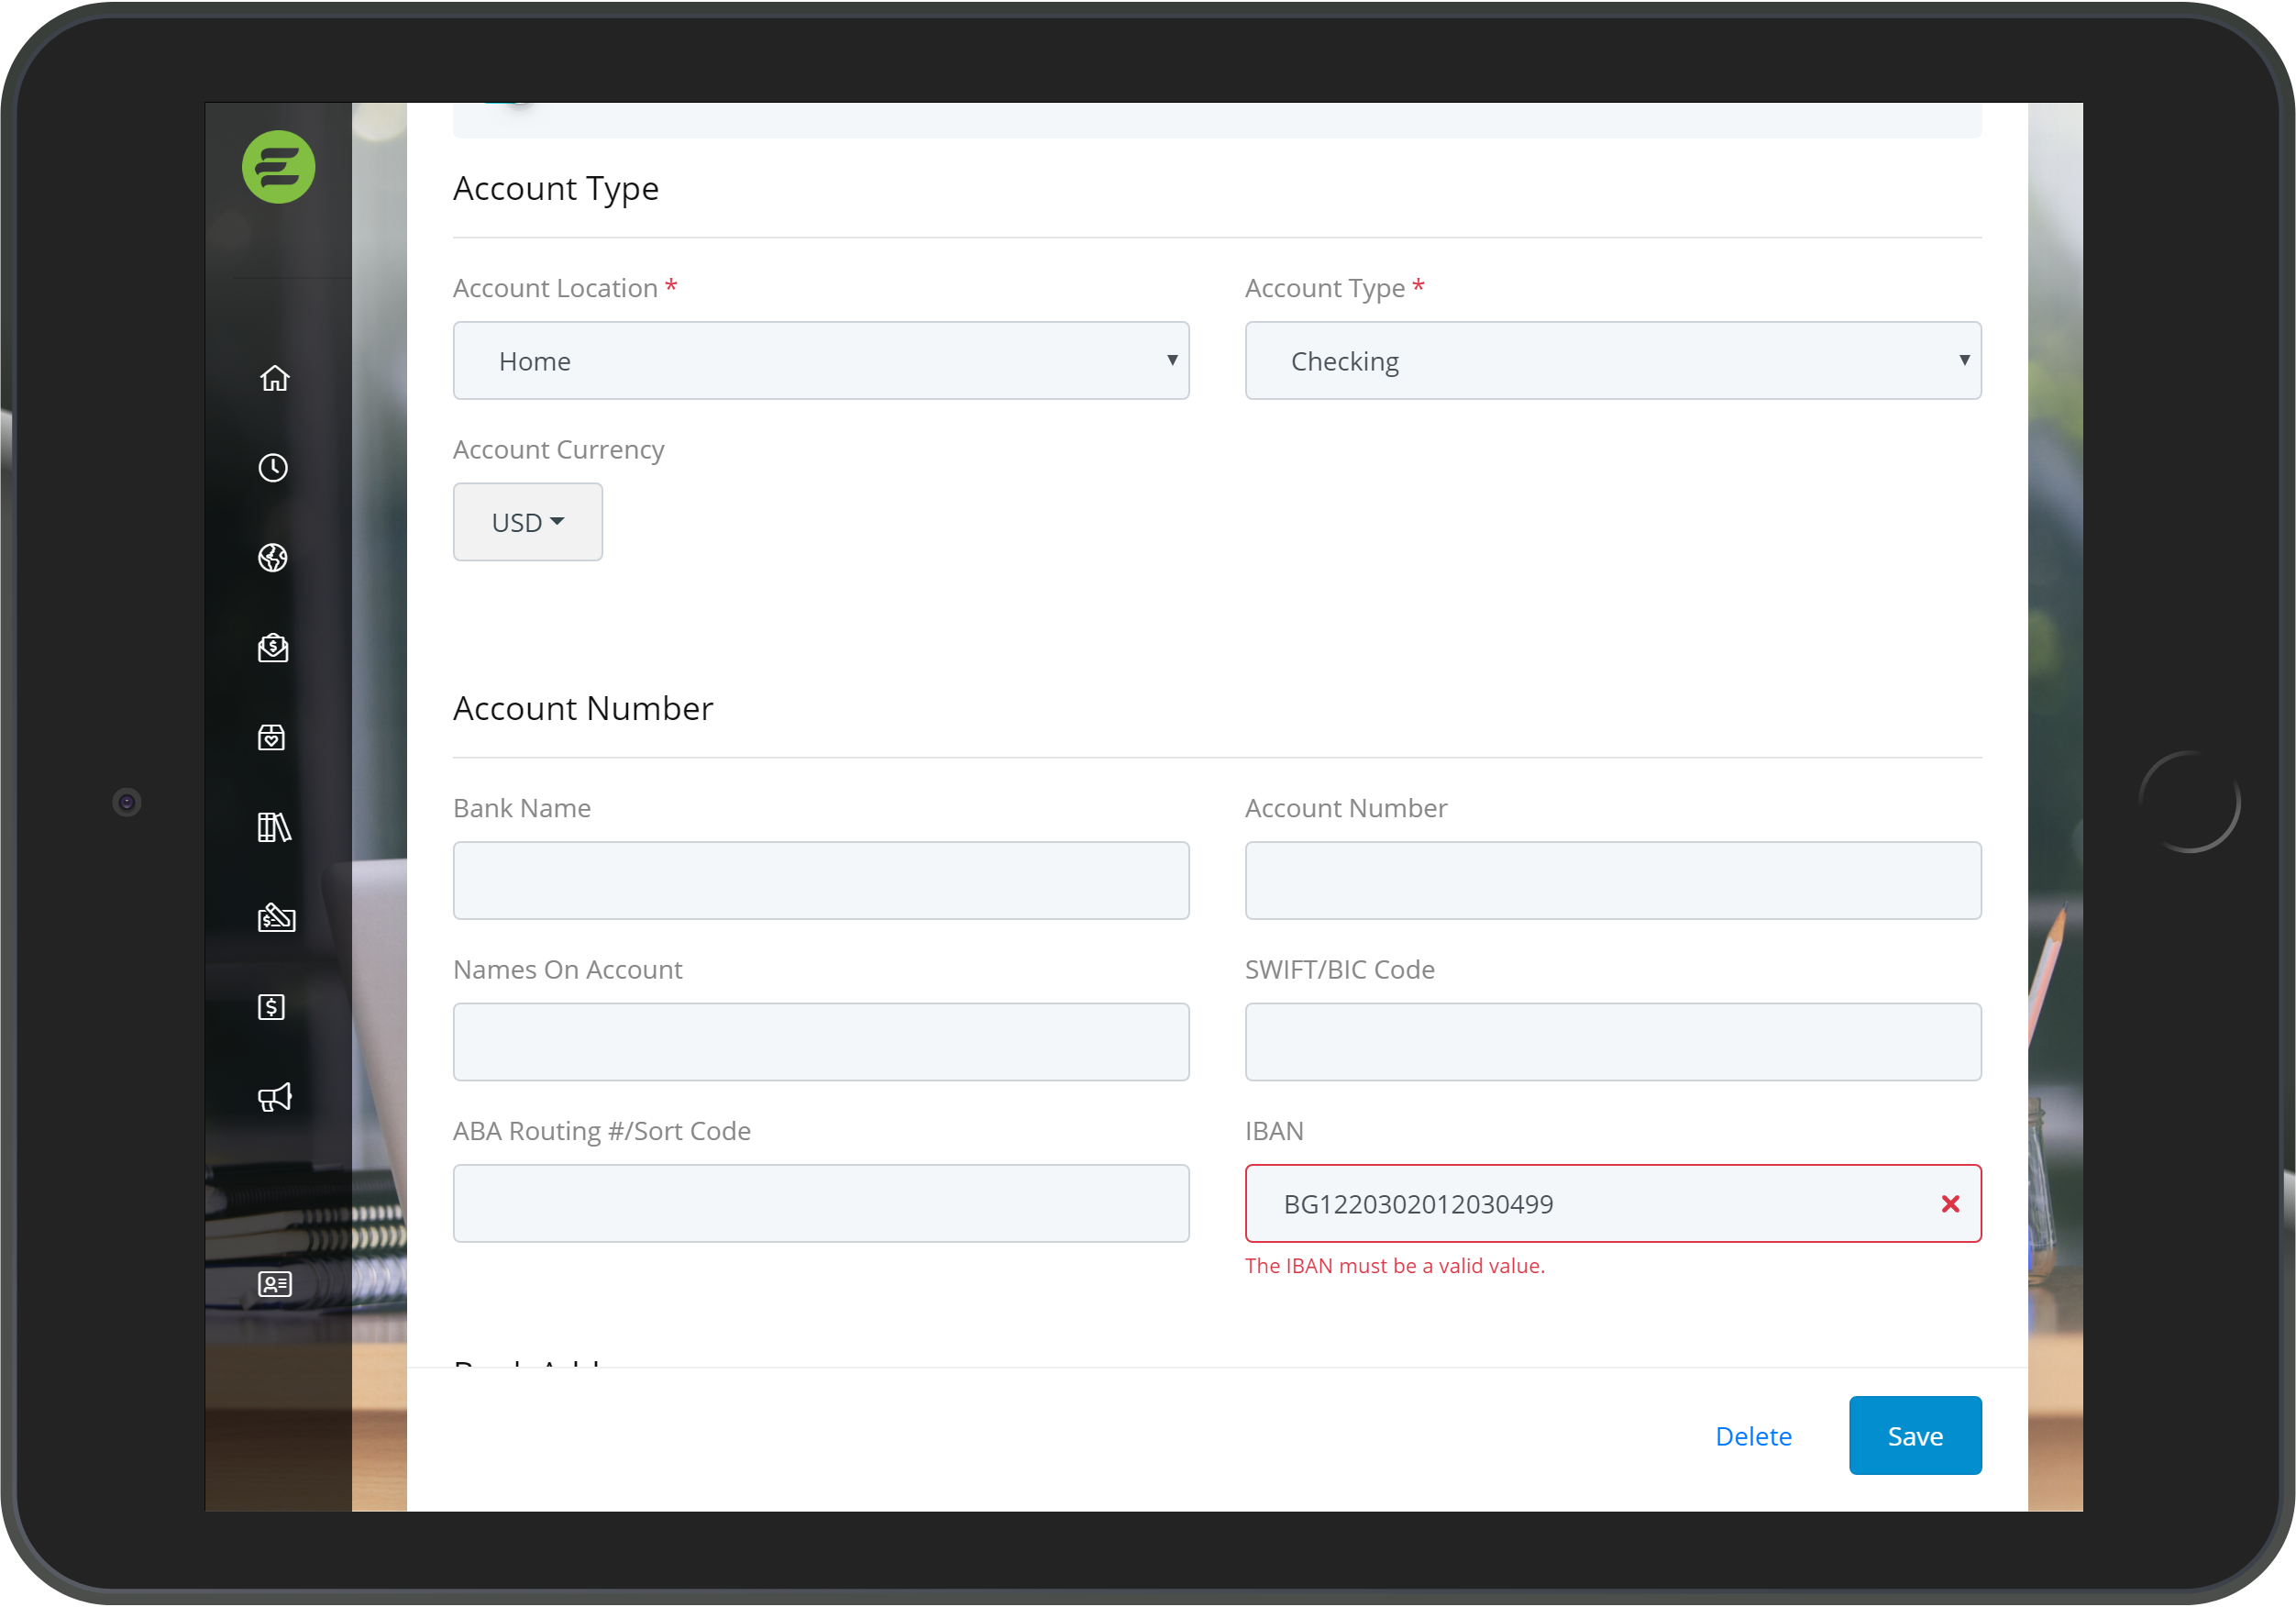Image resolution: width=2296 pixels, height=1607 pixels.
Task: Expand the Account Location dropdown
Action: [x=818, y=361]
